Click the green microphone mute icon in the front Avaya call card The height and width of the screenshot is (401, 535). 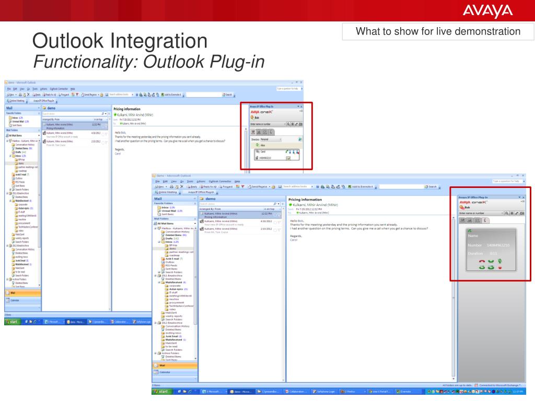pos(500,261)
